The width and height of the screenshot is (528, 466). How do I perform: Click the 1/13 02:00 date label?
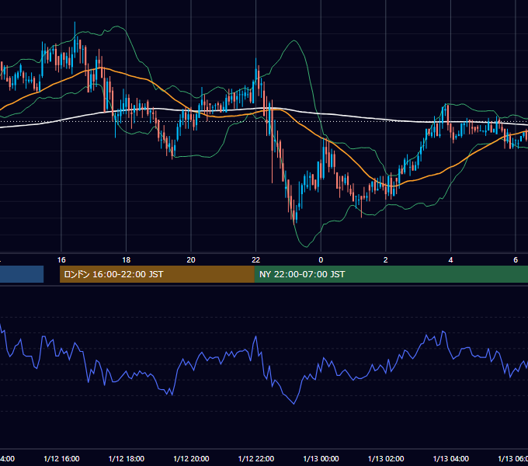pos(386,458)
